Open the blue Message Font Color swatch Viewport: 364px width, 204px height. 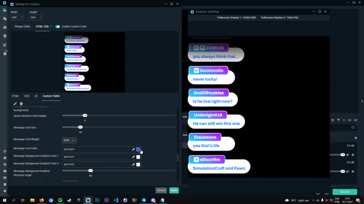click(138, 150)
